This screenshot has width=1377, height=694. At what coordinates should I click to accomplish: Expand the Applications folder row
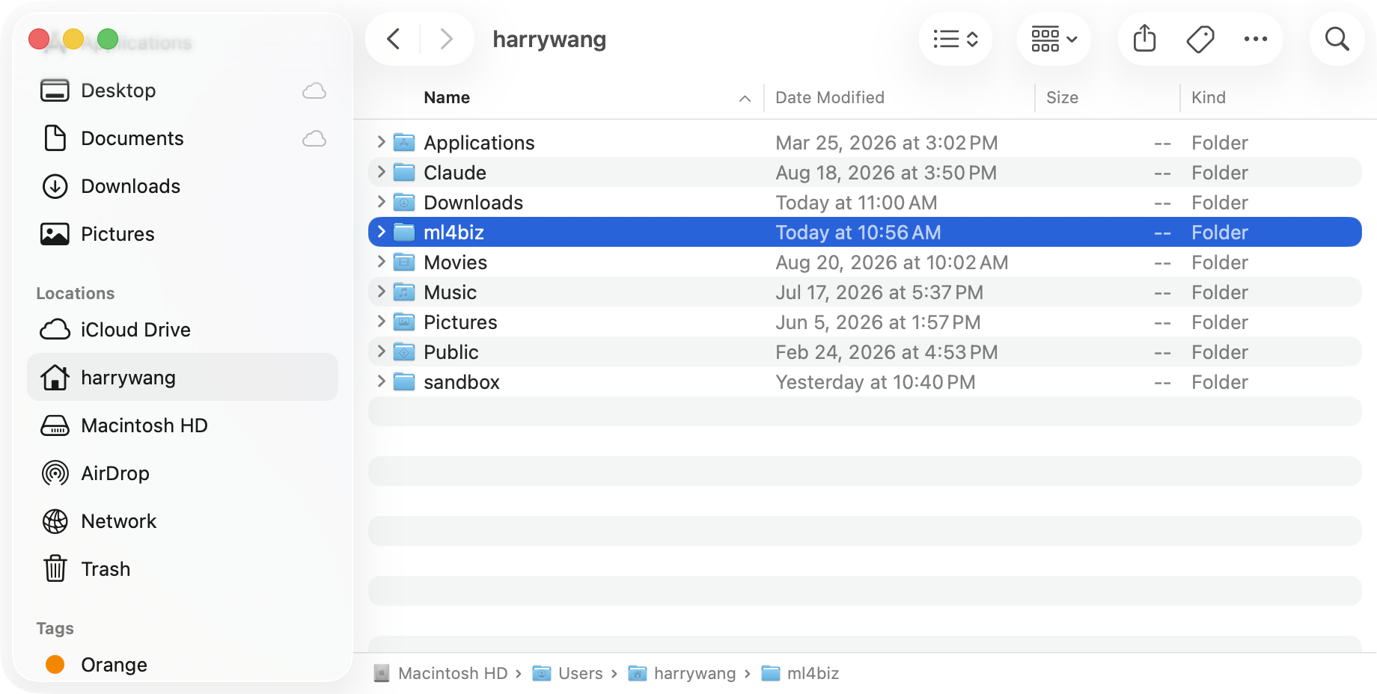click(382, 142)
